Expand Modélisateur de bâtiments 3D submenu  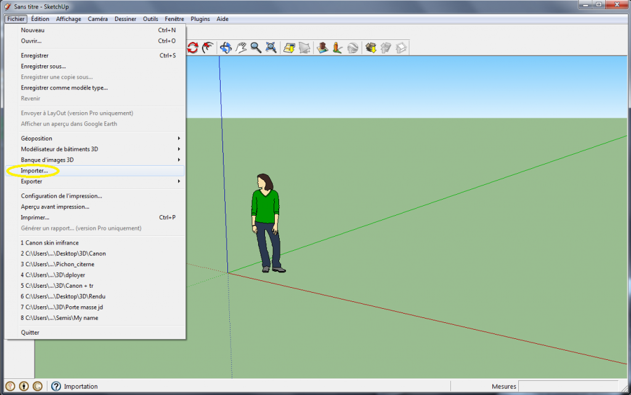[x=95, y=149]
